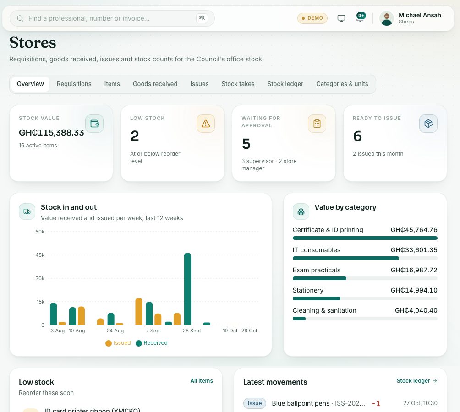Click the warning triangle on Low Stock card
The width and height of the screenshot is (460, 412).
(x=206, y=124)
